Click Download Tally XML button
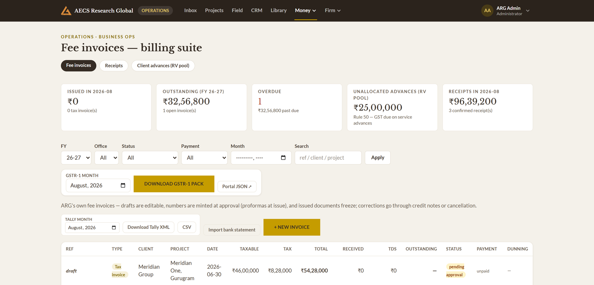 [x=148, y=227]
